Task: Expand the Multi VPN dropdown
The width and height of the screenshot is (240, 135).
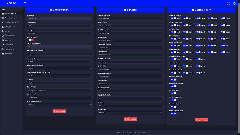Action: coord(59,83)
